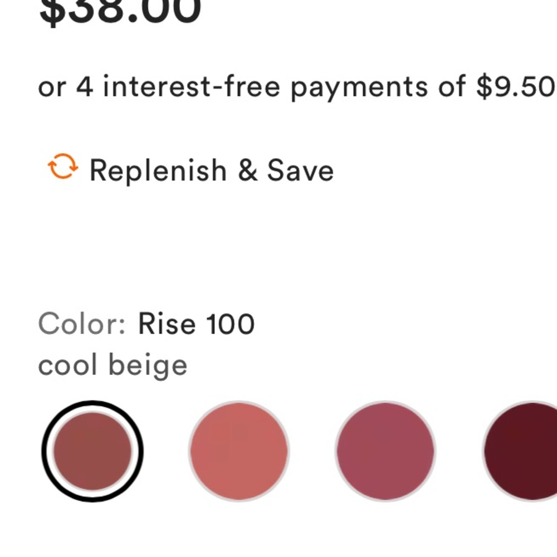Image resolution: width=557 pixels, height=557 pixels.
Task: Click the "cool beige" shade description
Action: point(113,365)
